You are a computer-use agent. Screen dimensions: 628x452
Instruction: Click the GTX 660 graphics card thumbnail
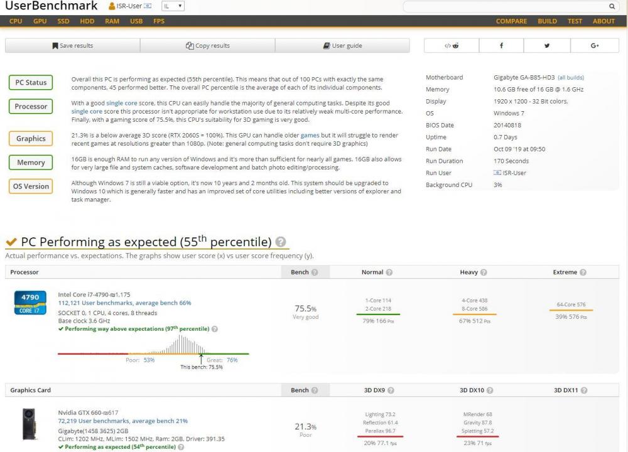pyautogui.click(x=29, y=424)
